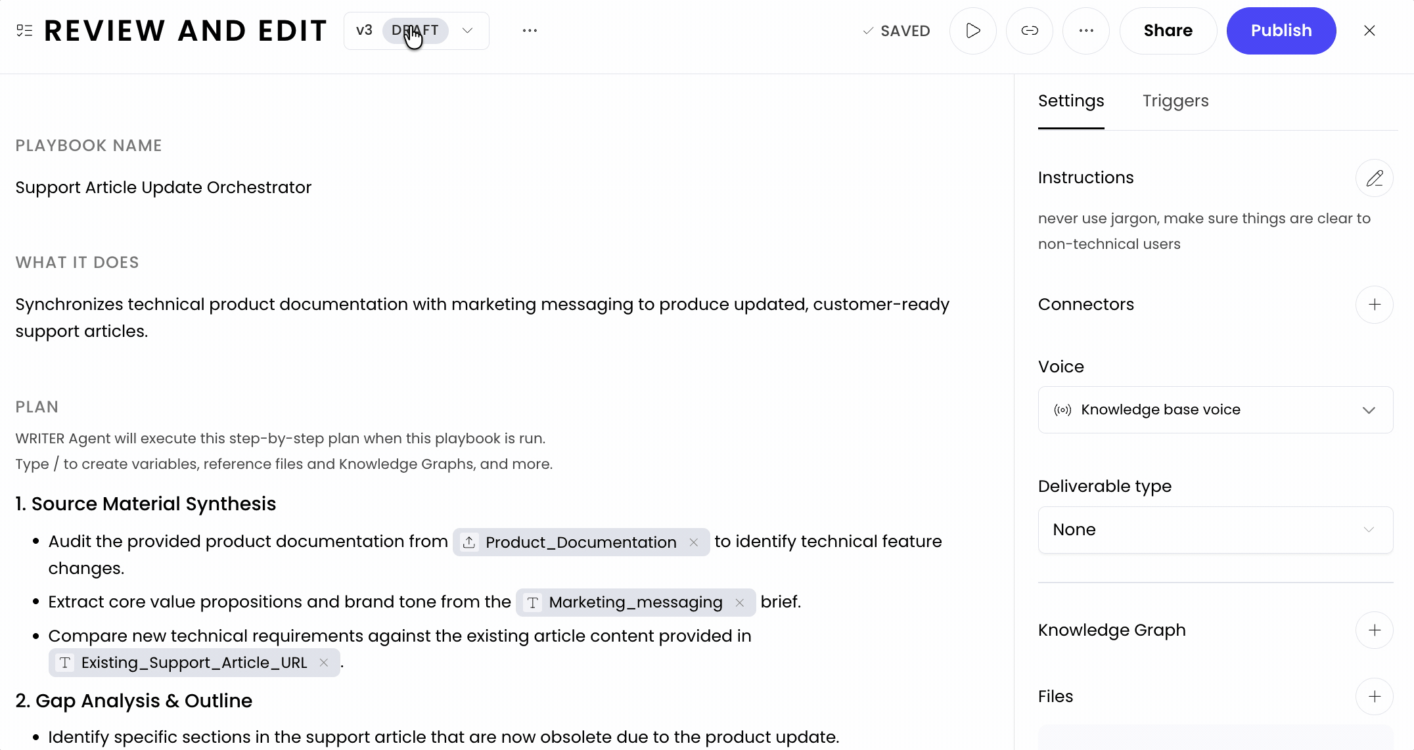Remove the Product_Documentation variable chip
Screen dimensions: 1414x750
click(x=694, y=542)
